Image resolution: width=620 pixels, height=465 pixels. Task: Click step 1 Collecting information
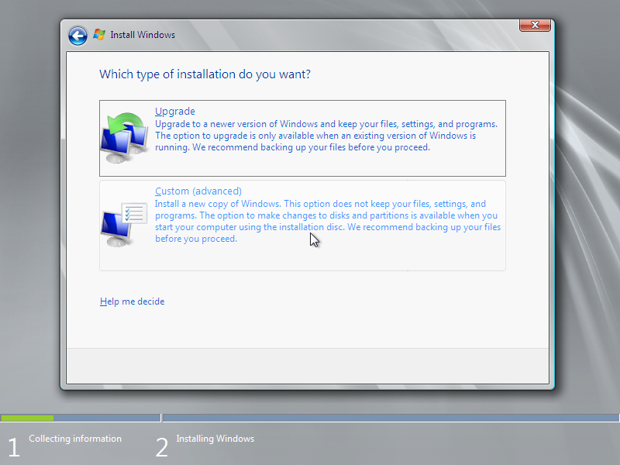click(74, 439)
